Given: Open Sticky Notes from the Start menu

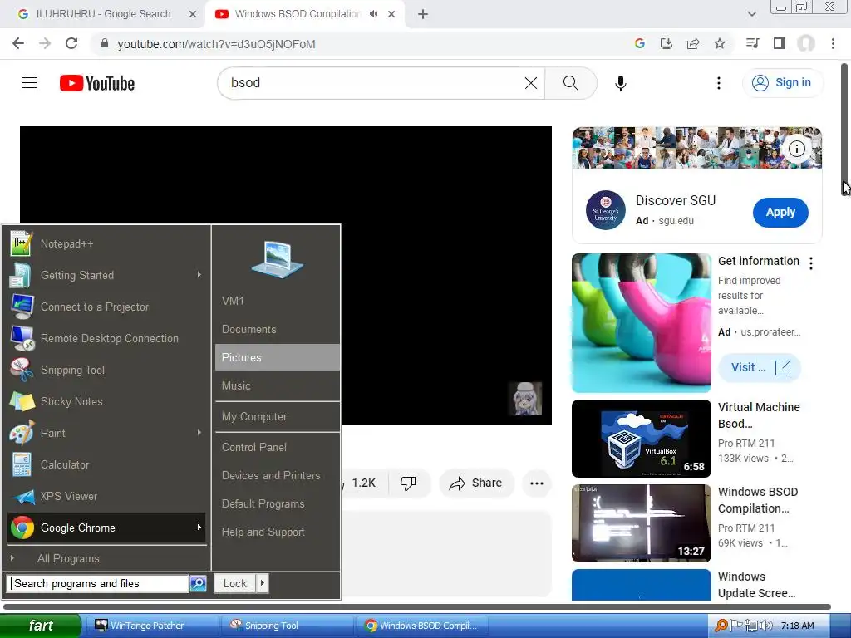Looking at the screenshot, I should coord(106,401).
